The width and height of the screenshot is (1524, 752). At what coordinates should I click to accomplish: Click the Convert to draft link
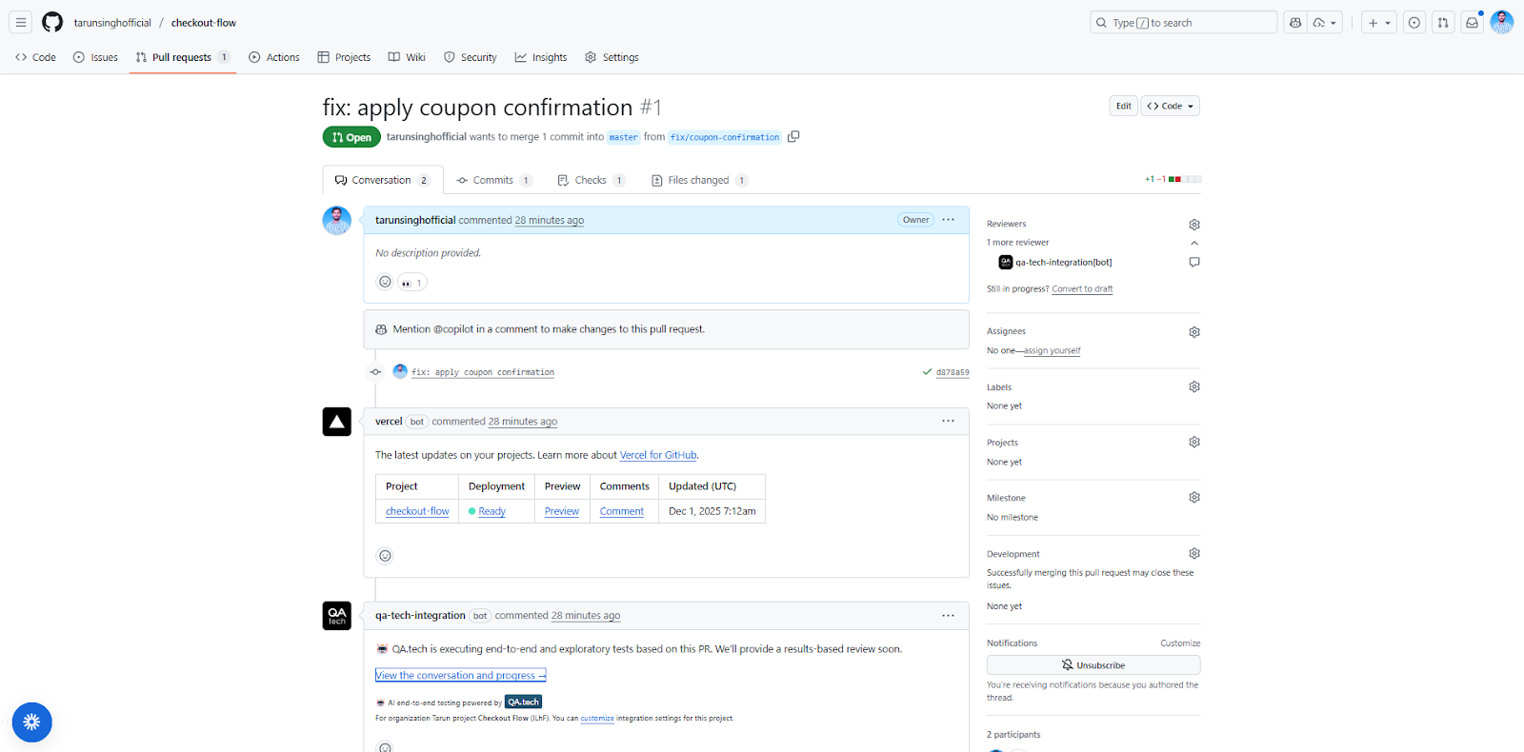click(1082, 289)
